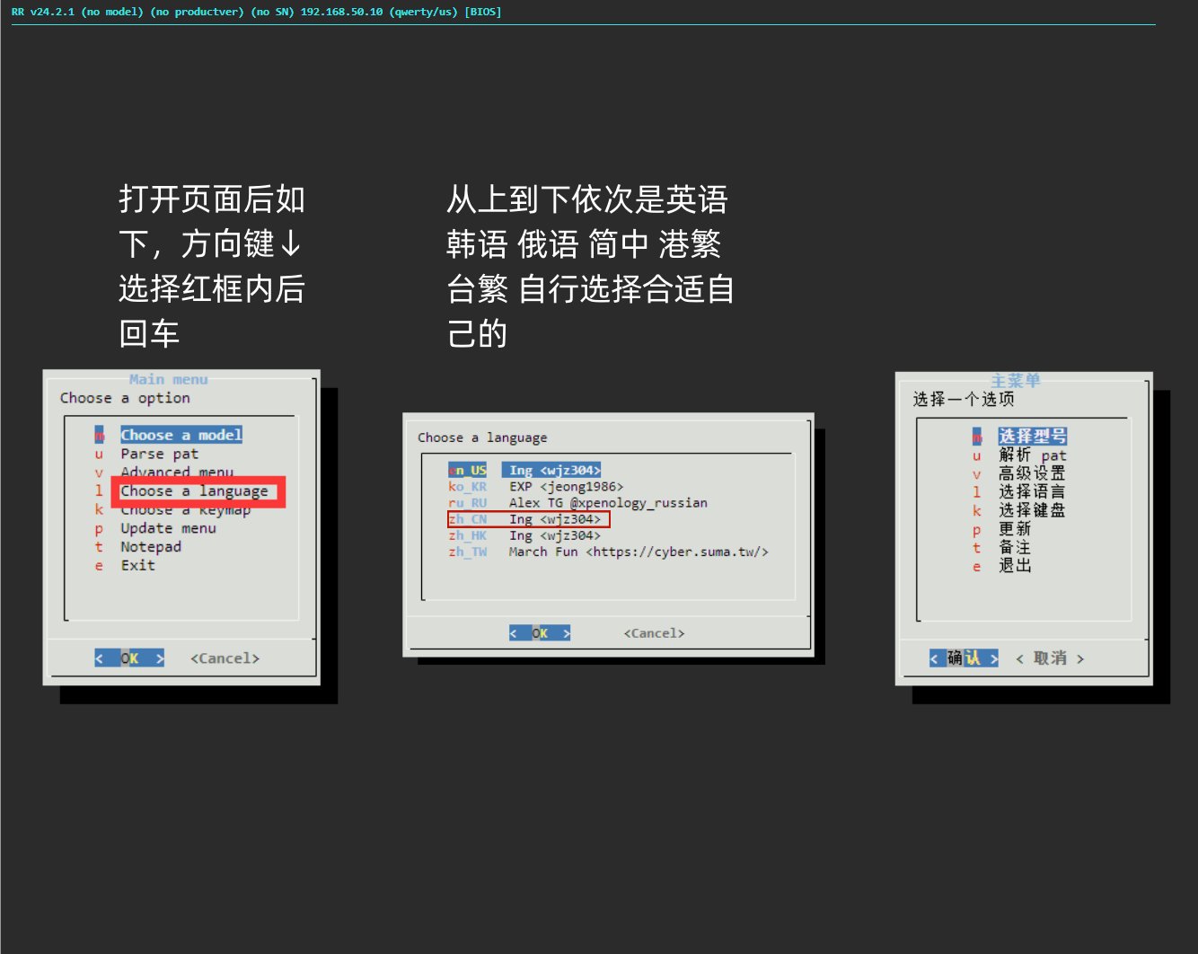Click OK in the Main menu dialog
The width and height of the screenshot is (1198, 954).
[128, 658]
